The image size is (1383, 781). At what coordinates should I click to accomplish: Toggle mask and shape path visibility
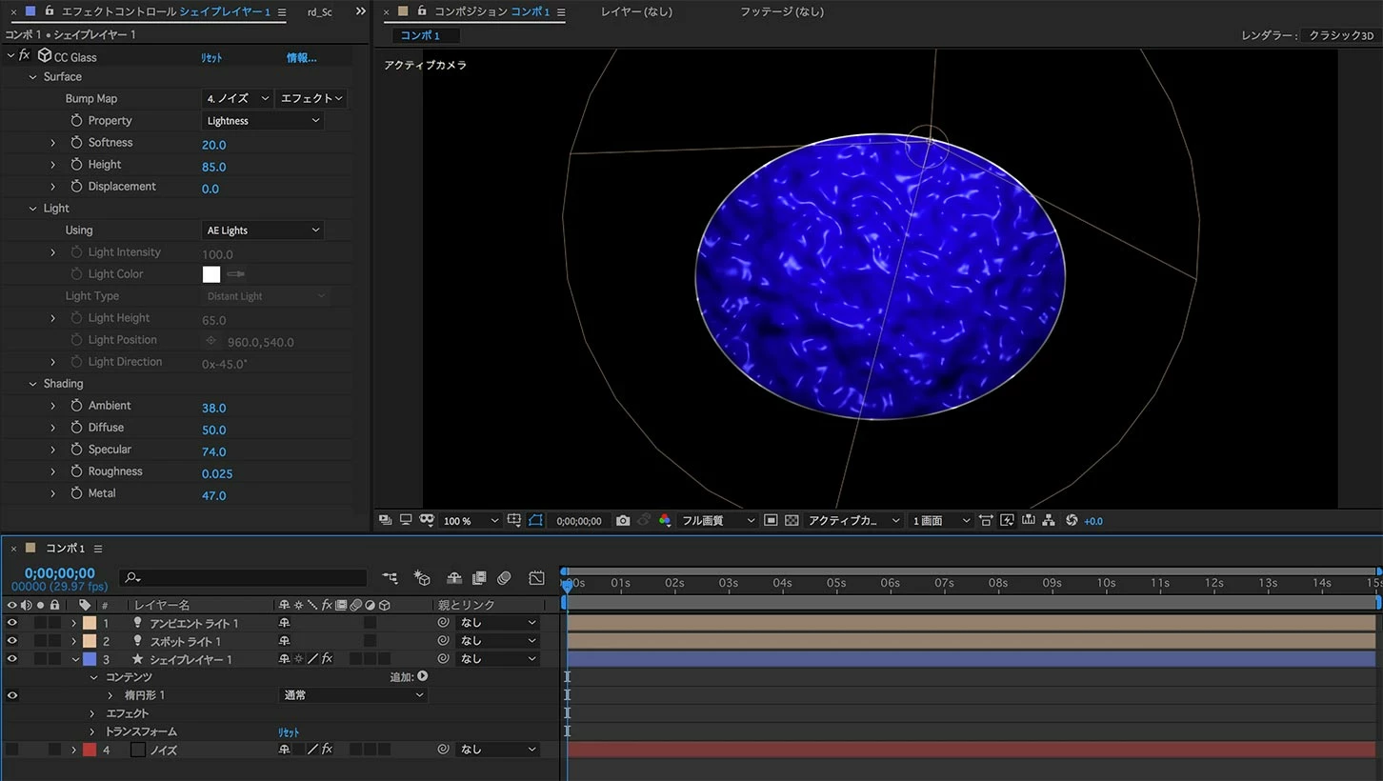coord(535,521)
